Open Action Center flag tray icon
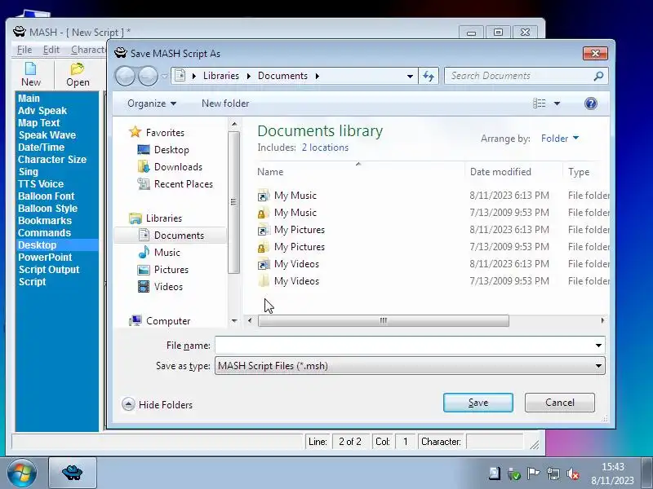 pyautogui.click(x=533, y=474)
